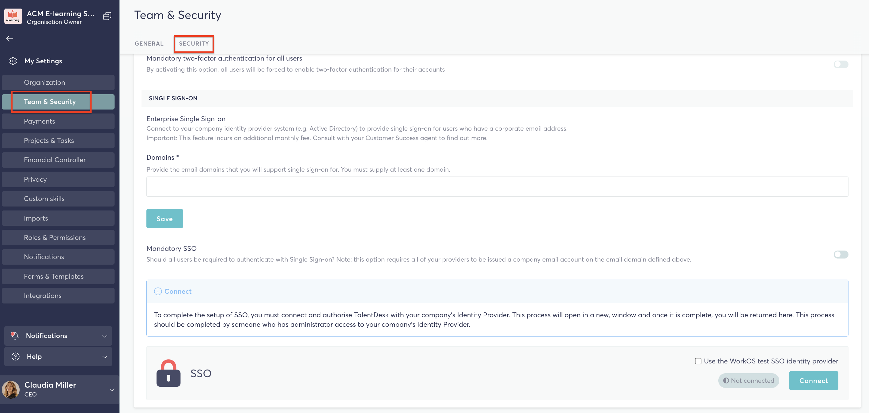
Task: Click the My Settings gear icon
Action: click(13, 61)
